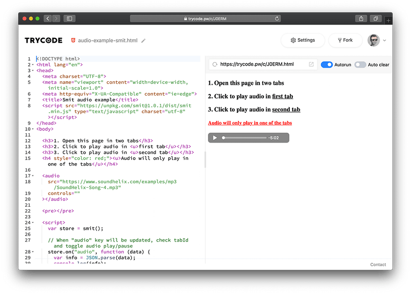Fold the audio element on line 17

(x=33, y=176)
